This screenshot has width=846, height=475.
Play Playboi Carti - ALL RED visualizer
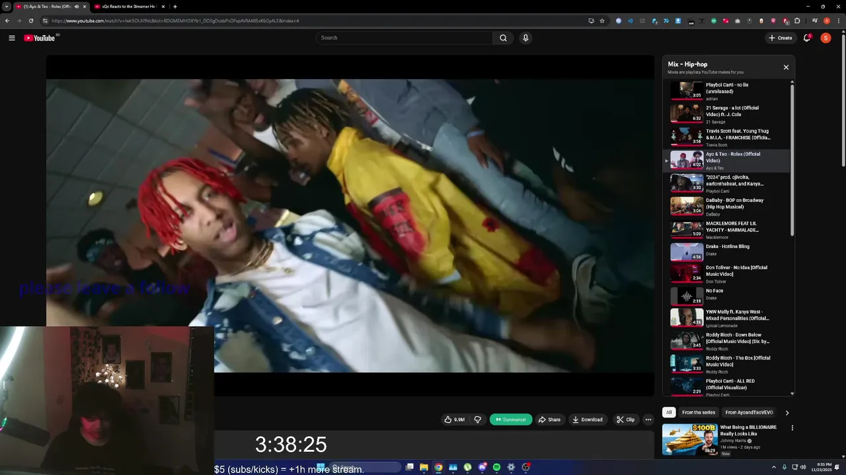[x=726, y=387]
